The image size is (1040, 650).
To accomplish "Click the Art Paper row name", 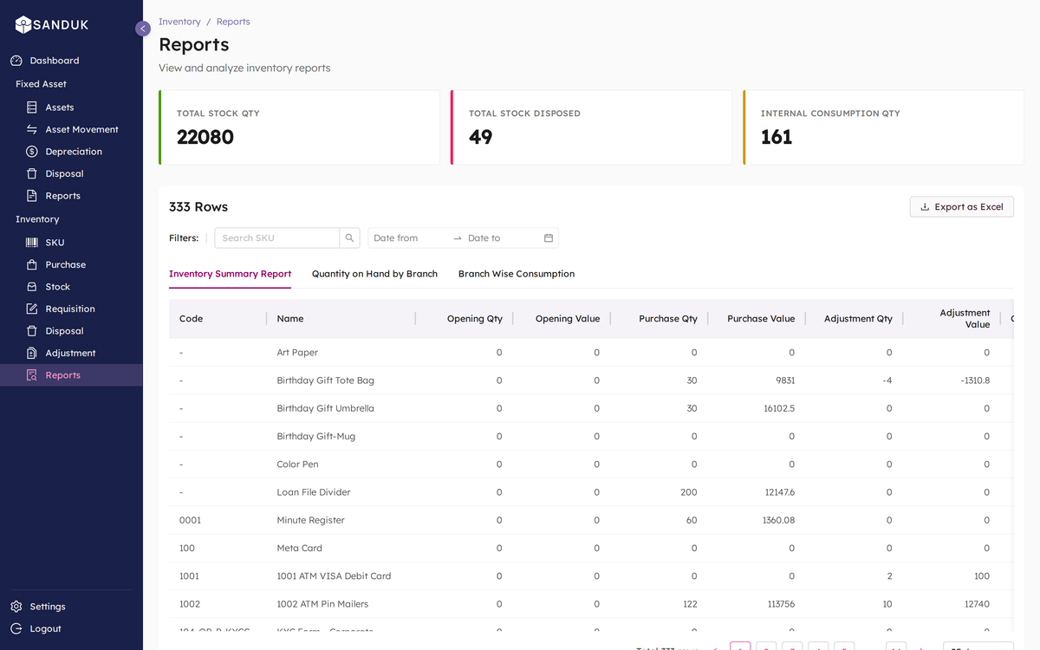I will tap(297, 353).
